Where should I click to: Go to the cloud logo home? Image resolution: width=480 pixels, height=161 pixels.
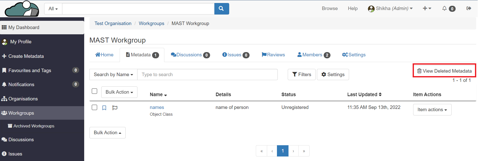pyautogui.click(x=22, y=9)
